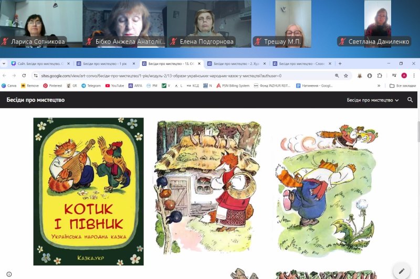Expand the Бесіди про мистецтво navigation dropdown
420x279 pixels.
[x=373, y=100]
